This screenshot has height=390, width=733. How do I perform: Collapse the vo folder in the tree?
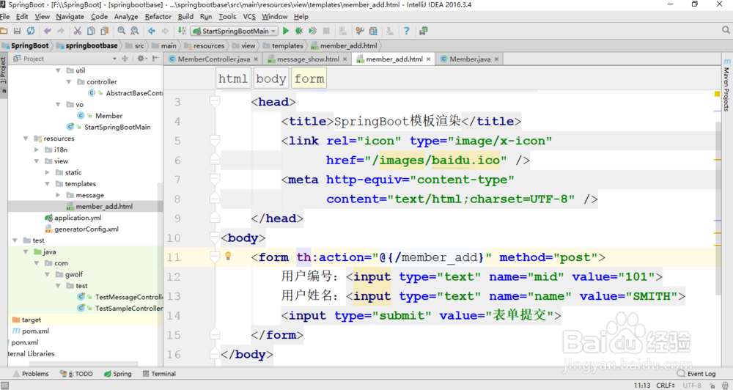(x=58, y=104)
